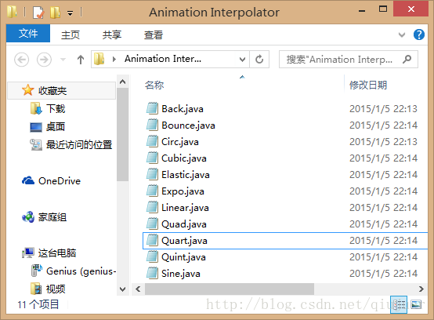Open the 文件 ribbon tab
This screenshot has height=320, width=434.
(28, 33)
